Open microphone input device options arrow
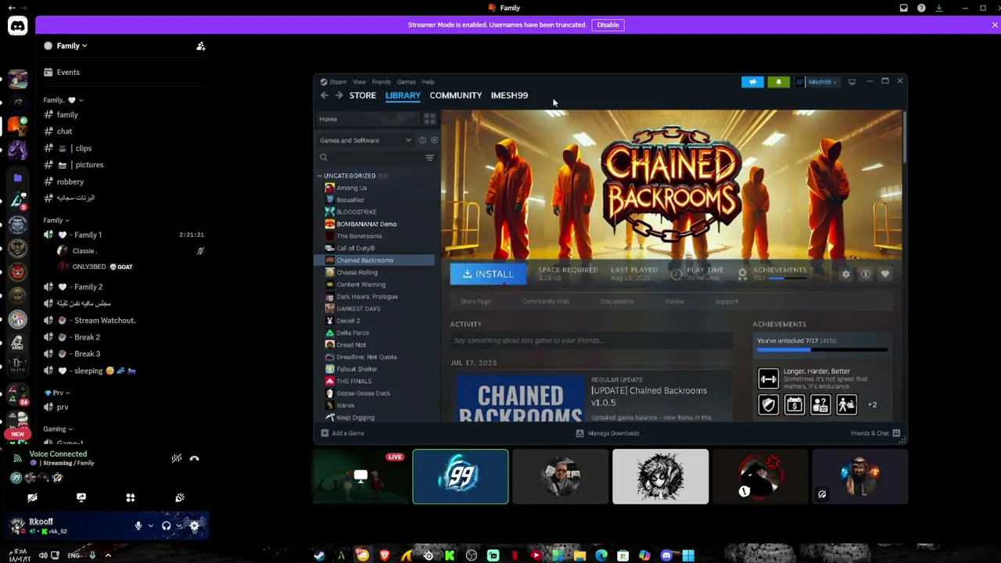 (151, 525)
